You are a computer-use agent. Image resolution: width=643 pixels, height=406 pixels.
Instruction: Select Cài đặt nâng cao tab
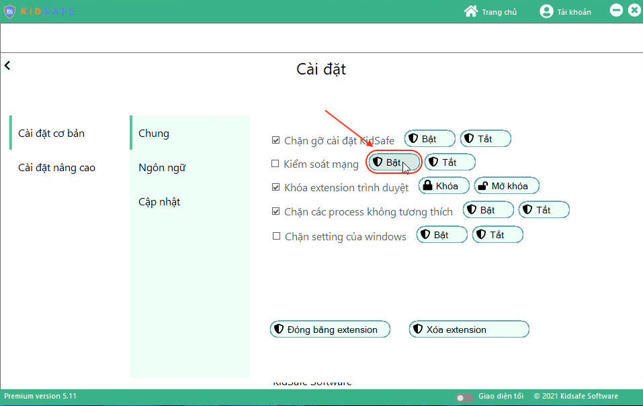point(56,168)
